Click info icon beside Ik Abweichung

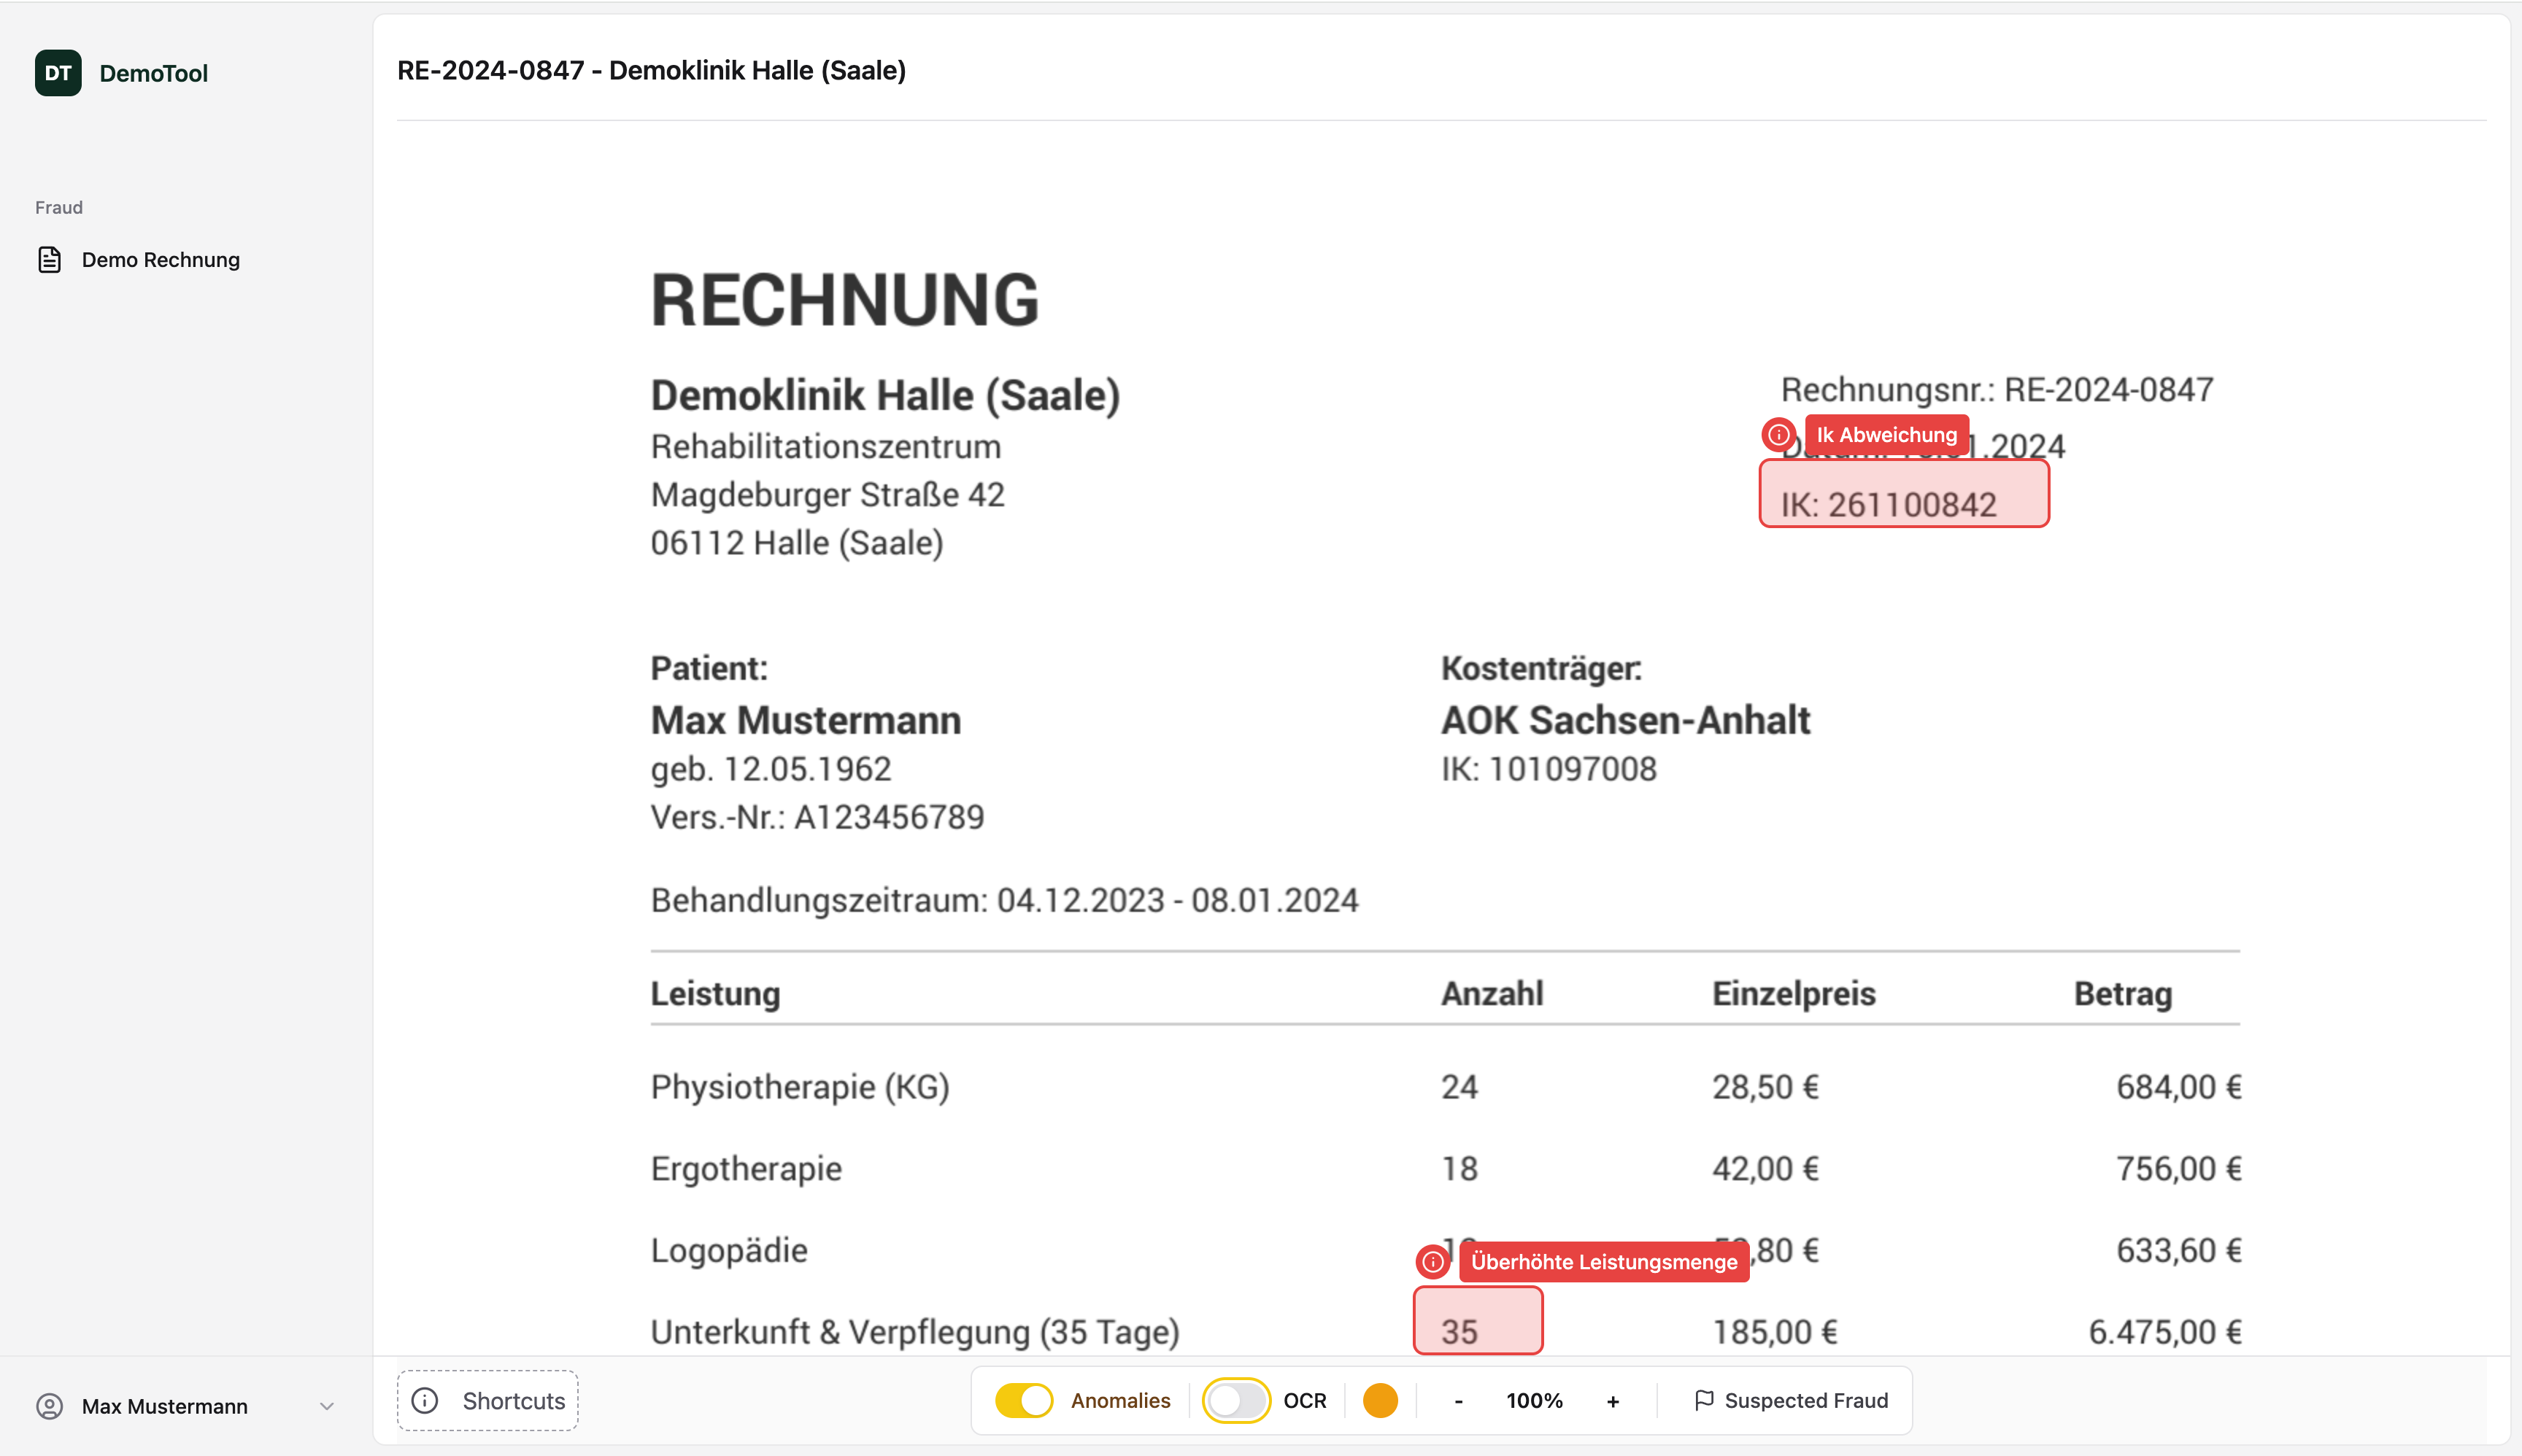tap(1778, 435)
